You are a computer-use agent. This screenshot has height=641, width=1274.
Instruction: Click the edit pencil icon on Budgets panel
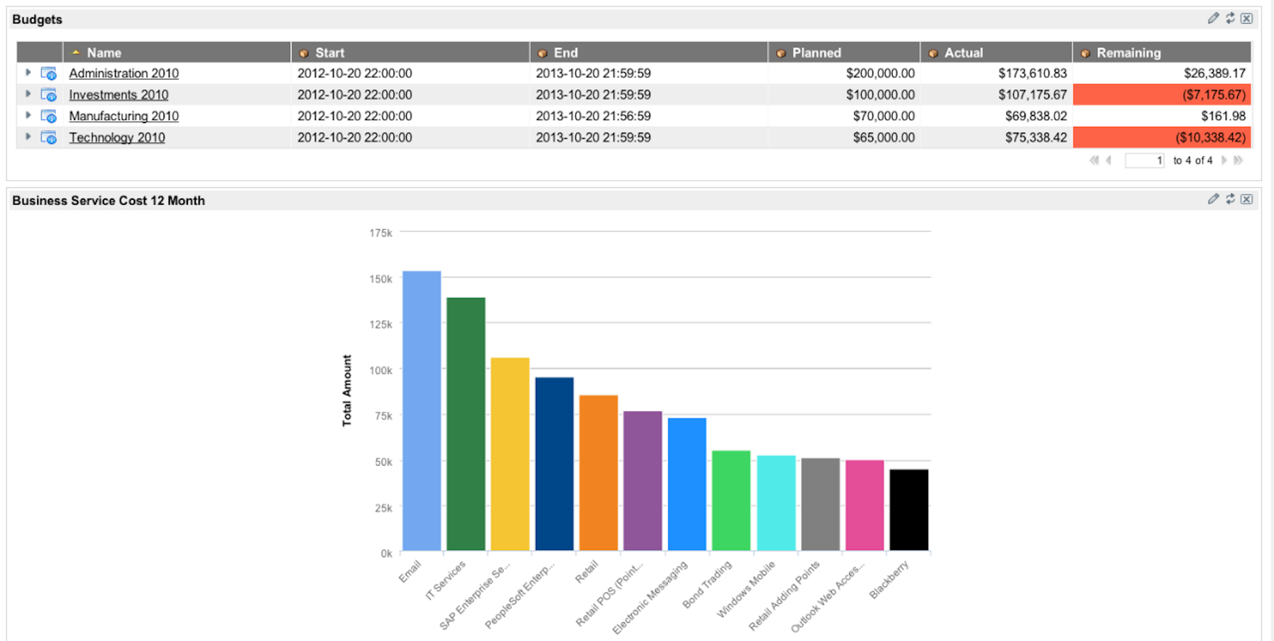[1214, 18]
